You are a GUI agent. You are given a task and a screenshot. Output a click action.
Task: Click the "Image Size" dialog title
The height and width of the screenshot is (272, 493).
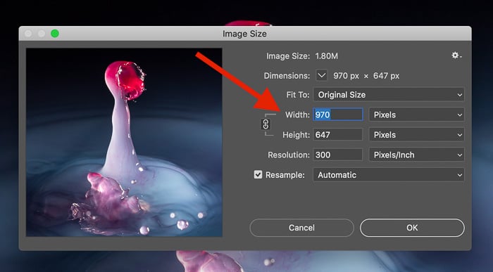click(244, 34)
